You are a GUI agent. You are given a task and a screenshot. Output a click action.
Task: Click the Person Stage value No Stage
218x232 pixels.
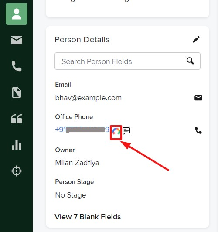[x=70, y=195]
